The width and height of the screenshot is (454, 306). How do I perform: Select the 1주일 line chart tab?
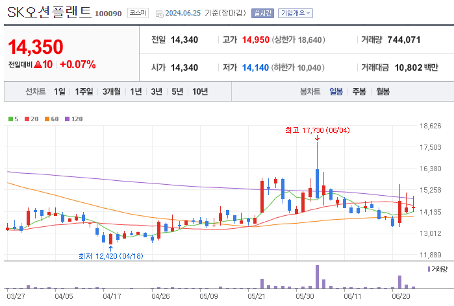(x=84, y=91)
